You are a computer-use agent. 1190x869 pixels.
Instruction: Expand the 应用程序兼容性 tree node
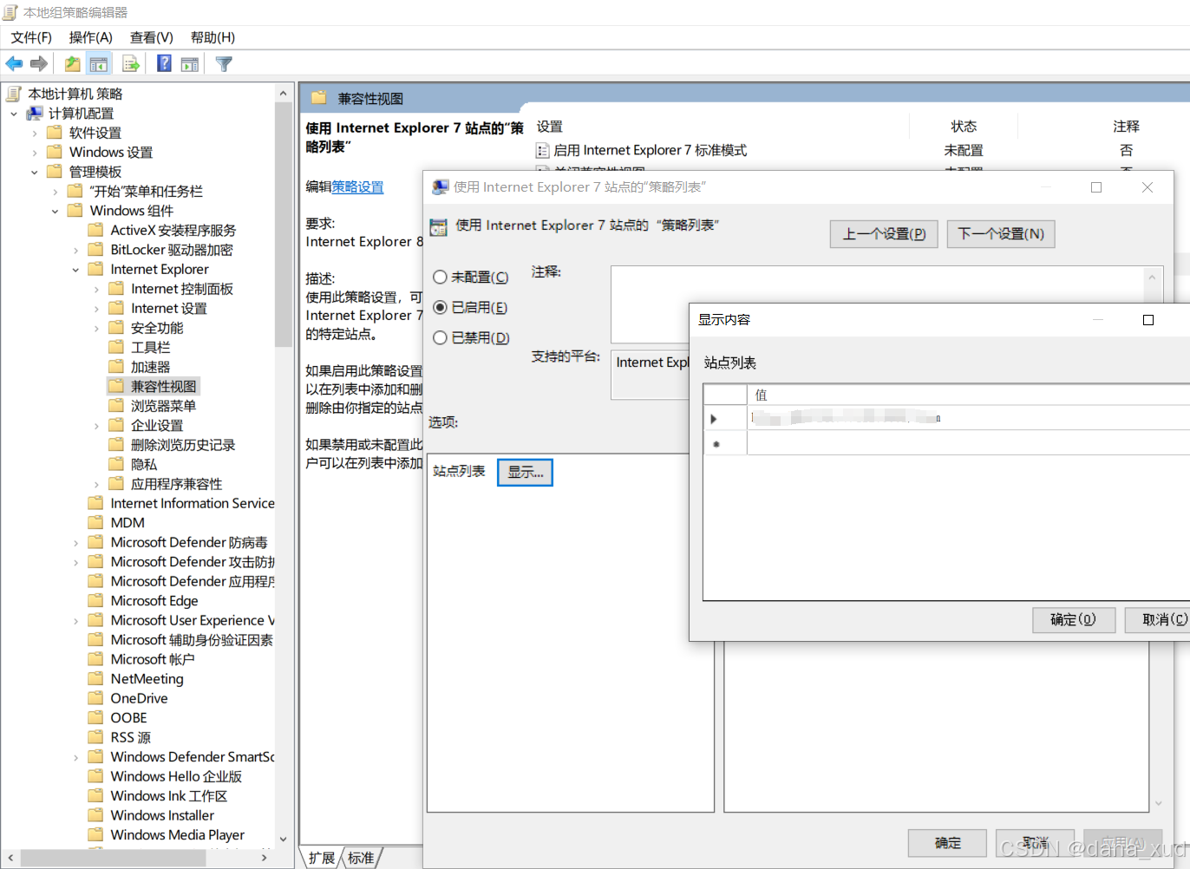[x=96, y=484]
